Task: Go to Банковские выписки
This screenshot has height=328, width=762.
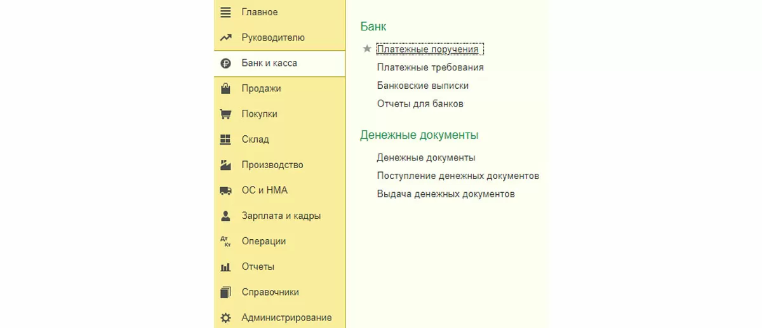Action: coord(422,85)
